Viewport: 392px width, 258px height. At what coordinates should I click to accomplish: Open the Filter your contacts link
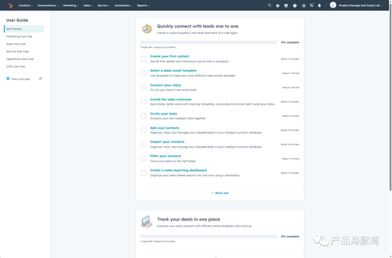pyautogui.click(x=165, y=156)
